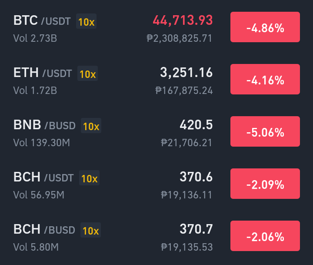Select the BTC price 44,713.93

coord(183,20)
